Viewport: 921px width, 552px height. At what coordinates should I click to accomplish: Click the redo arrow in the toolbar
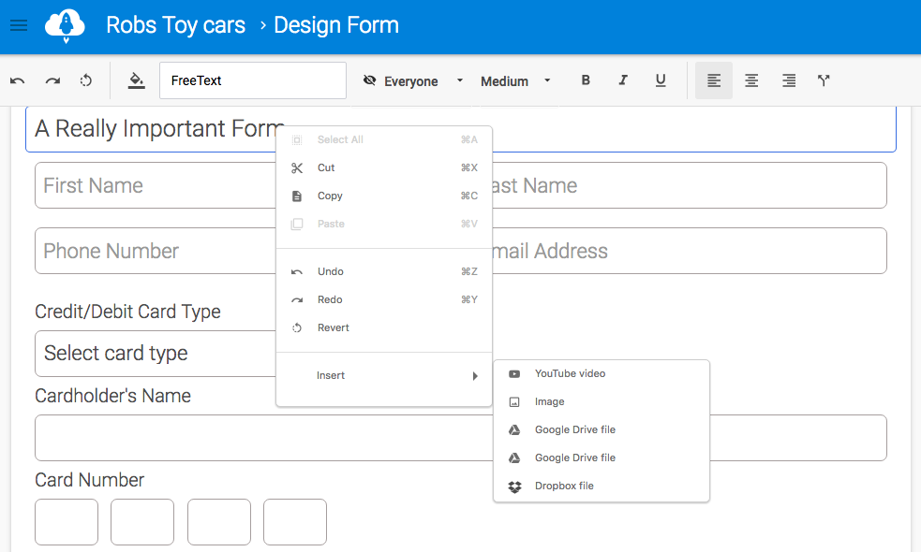pyautogui.click(x=52, y=81)
